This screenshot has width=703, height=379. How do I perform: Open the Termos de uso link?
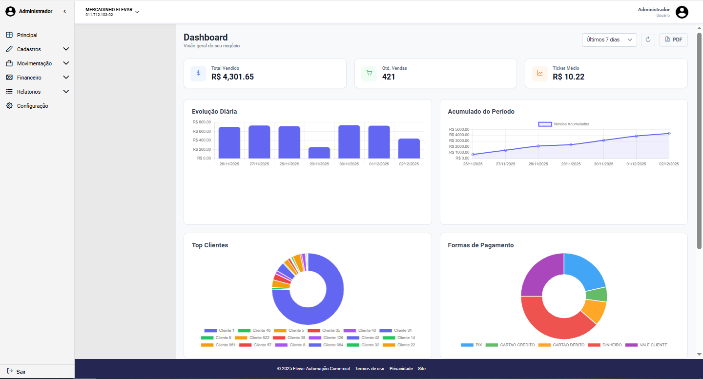[369, 368]
